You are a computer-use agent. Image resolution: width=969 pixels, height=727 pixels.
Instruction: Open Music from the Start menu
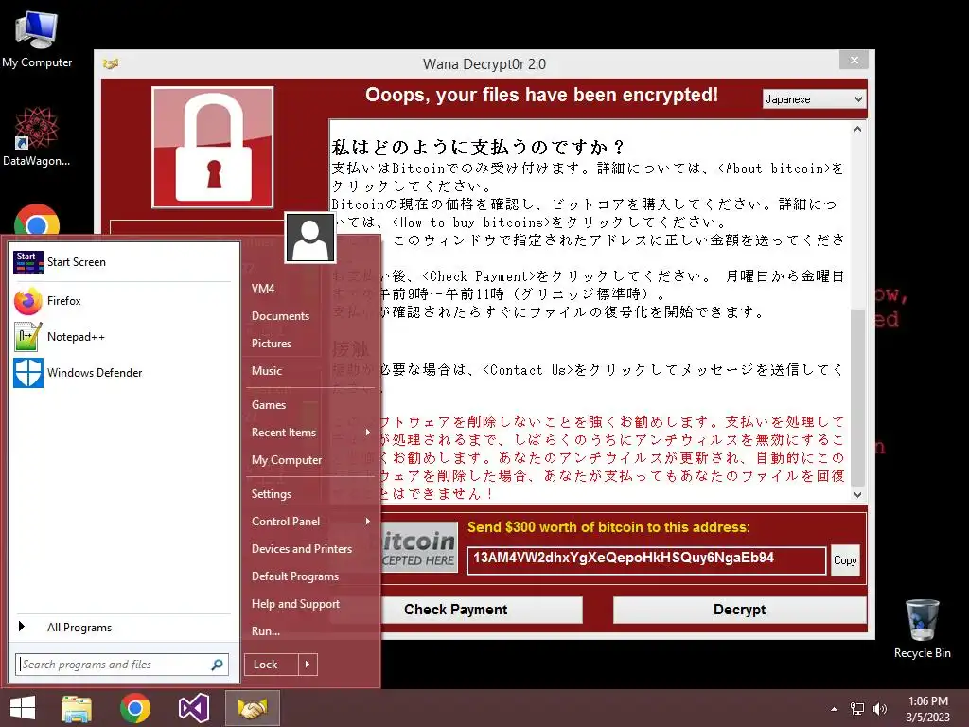coord(266,371)
